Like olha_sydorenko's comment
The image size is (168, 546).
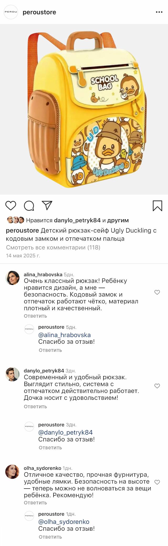point(157,482)
